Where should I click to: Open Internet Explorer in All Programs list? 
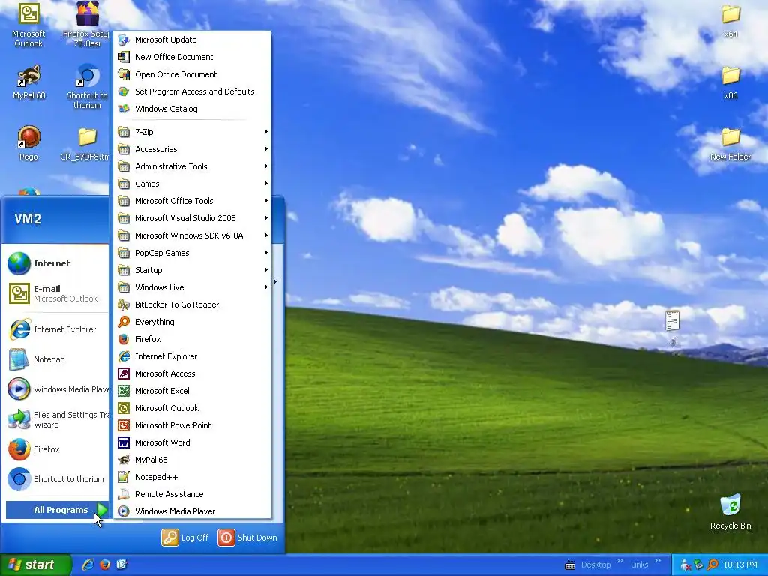tap(192, 356)
